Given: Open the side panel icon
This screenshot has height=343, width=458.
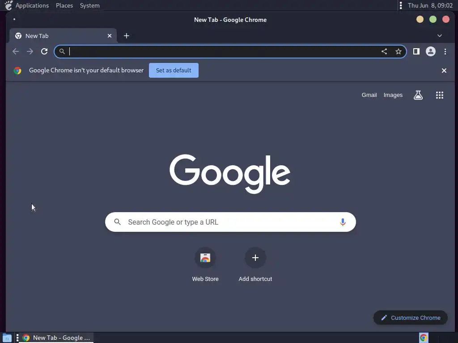Looking at the screenshot, I should click(x=416, y=52).
